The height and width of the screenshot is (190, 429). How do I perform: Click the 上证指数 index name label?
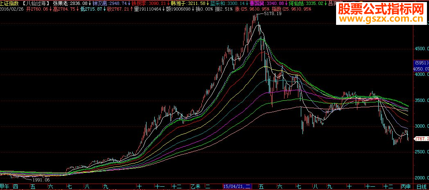(9, 4)
